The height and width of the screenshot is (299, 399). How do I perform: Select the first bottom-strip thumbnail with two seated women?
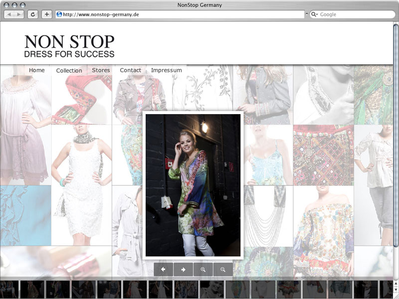tap(9, 289)
